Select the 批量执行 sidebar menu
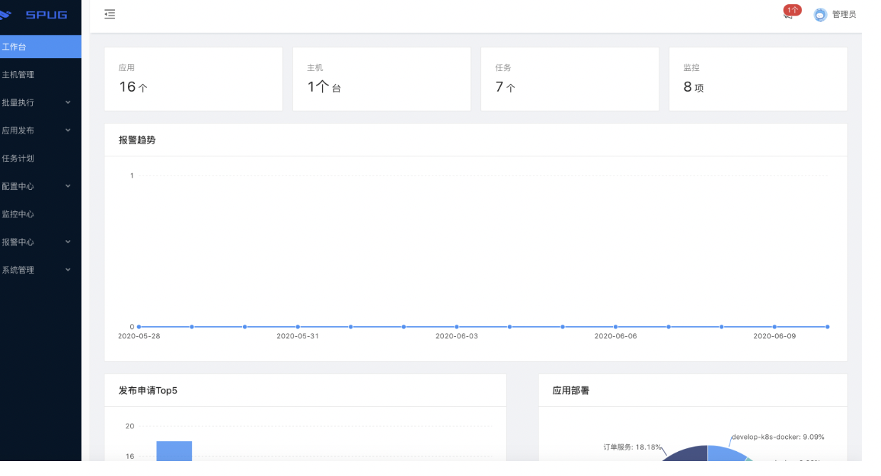Image resolution: width=881 pixels, height=476 pixels. [x=40, y=102]
